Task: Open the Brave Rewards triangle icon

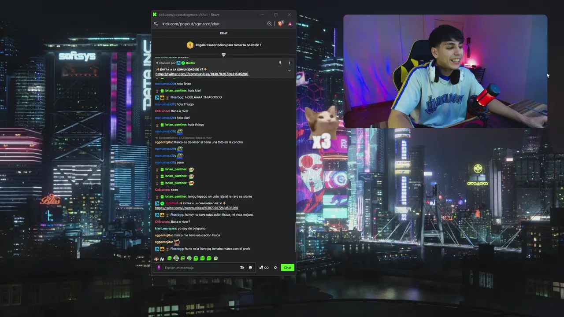Action: [290, 24]
